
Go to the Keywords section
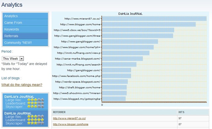[x=25, y=29]
